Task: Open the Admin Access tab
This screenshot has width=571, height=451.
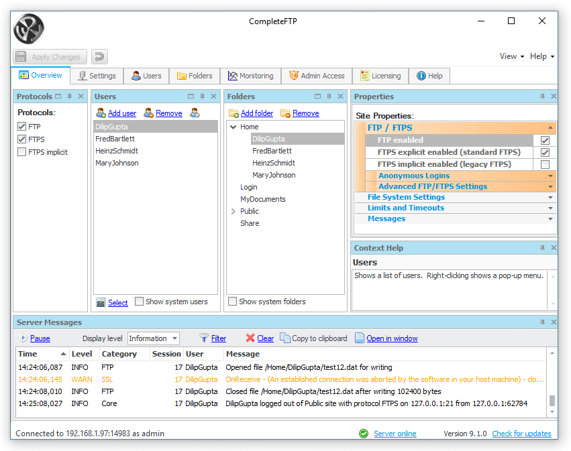Action: 317,76
